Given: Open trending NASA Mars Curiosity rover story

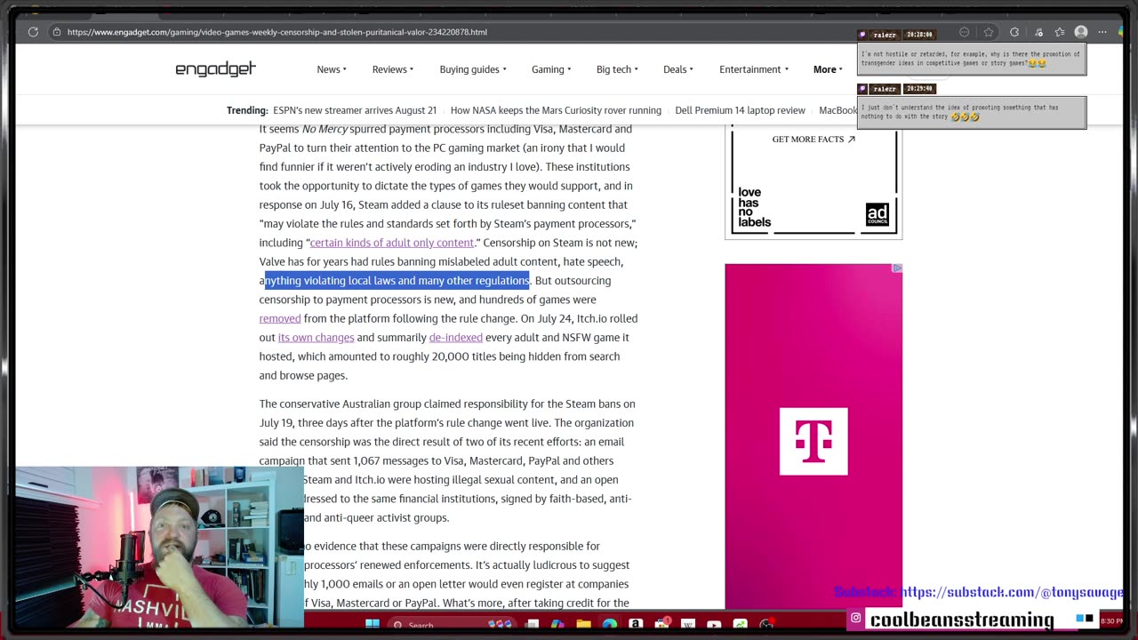Looking at the screenshot, I should (556, 110).
